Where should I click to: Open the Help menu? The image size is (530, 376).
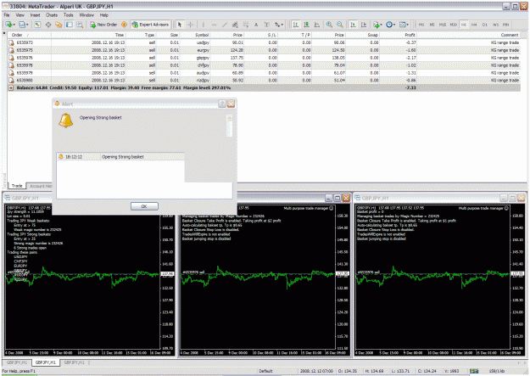coord(103,15)
